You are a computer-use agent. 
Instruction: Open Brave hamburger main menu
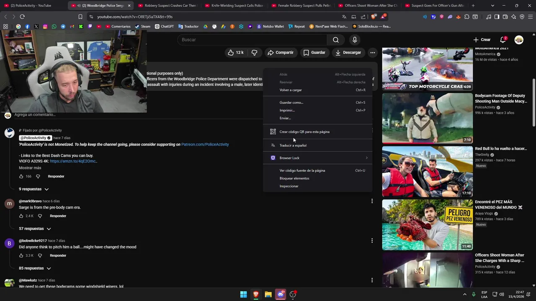530,17
